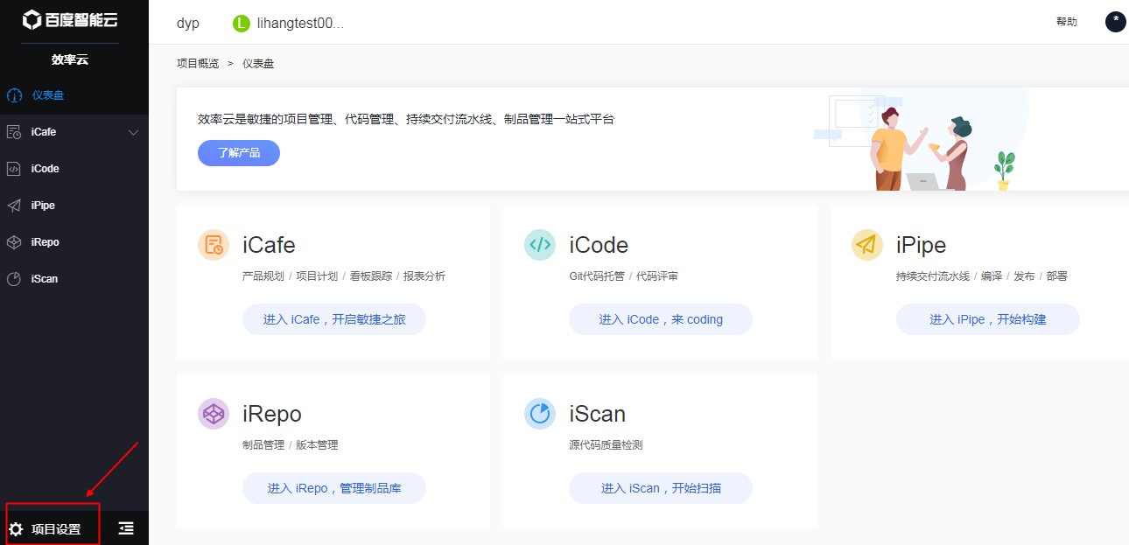This screenshot has width=1129, height=545.
Task: Click the green L project avatar
Action: (x=242, y=24)
